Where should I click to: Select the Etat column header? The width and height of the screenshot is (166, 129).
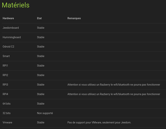pos(39,18)
